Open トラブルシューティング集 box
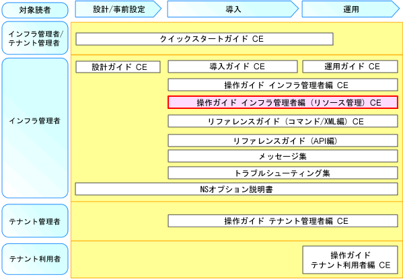 click(283, 173)
